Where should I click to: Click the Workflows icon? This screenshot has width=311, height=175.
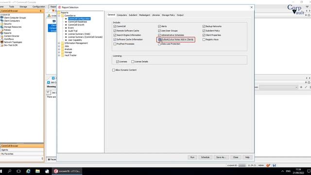point(2,39)
